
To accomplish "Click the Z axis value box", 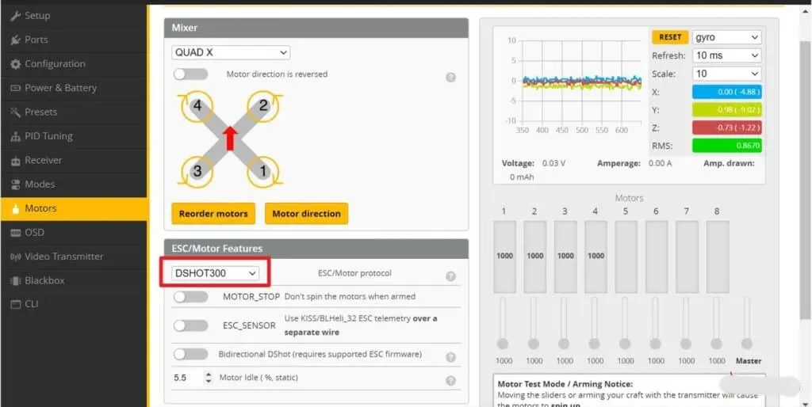I will pos(726,127).
